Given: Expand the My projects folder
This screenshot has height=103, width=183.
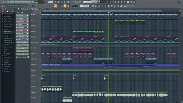Looking at the screenshot, I should (6, 54).
